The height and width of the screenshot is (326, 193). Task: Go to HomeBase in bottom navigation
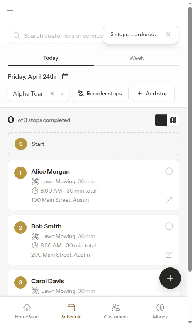coord(27,311)
